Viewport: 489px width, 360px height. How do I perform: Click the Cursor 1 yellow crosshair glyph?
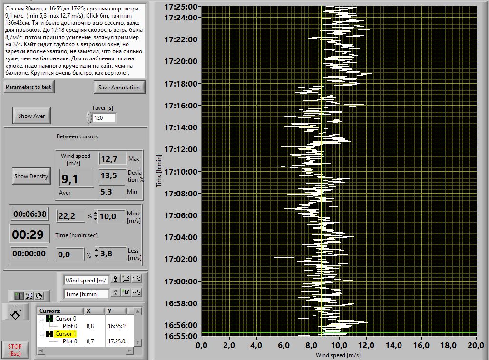tap(49, 334)
